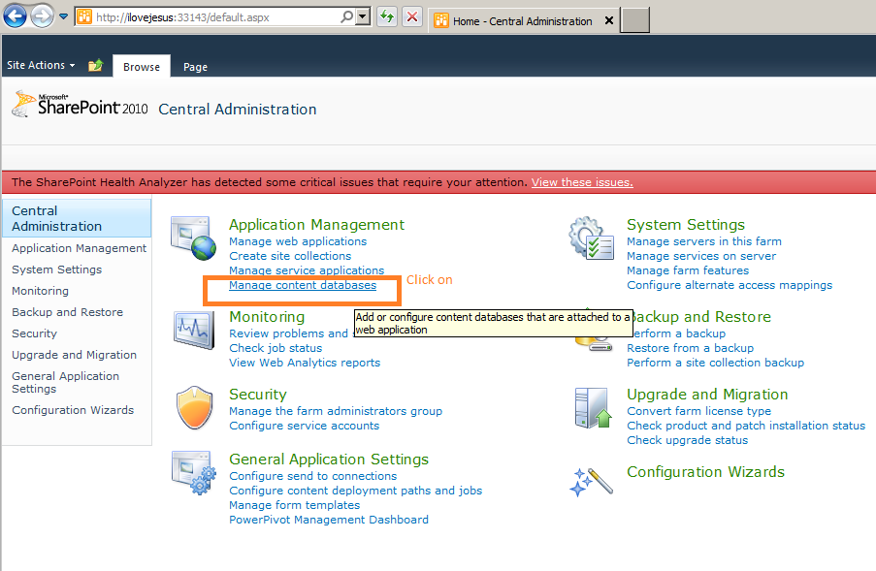876x571 pixels.
Task: Open the Monitoring heading link
Action: (x=267, y=316)
